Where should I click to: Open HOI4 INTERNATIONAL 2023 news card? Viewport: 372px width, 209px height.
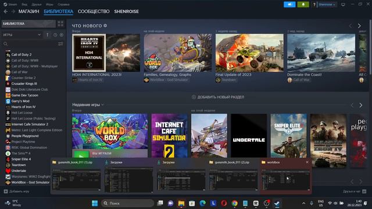[106, 53]
